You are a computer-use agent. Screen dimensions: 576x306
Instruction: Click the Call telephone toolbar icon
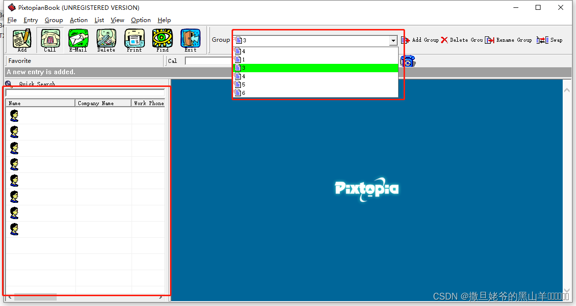50,40
